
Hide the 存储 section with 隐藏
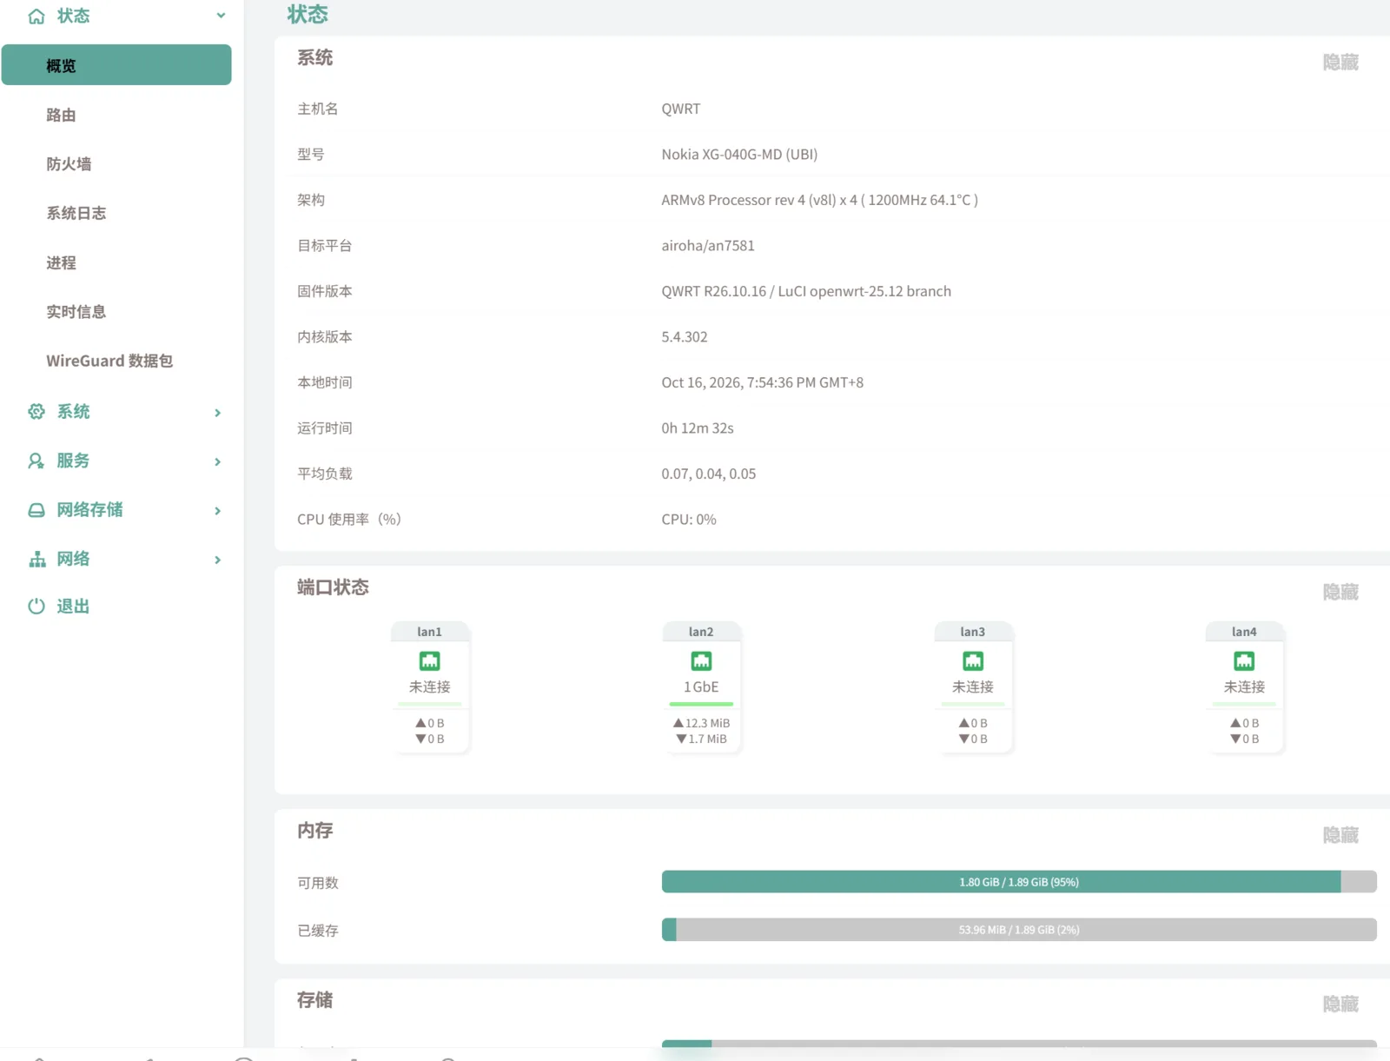click(x=1340, y=1005)
